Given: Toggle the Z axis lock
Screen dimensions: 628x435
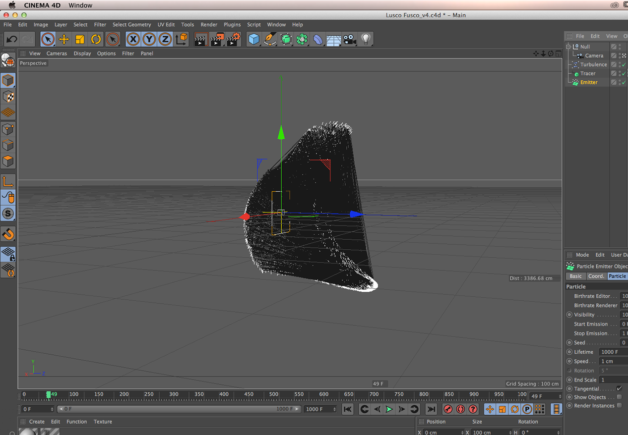Looking at the screenshot, I should coord(165,39).
